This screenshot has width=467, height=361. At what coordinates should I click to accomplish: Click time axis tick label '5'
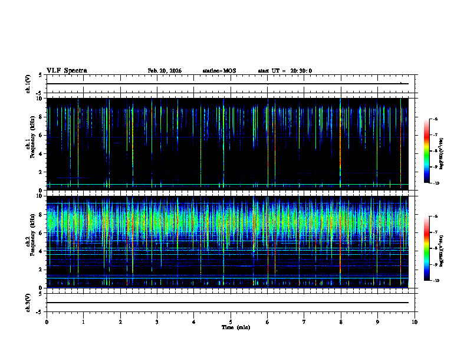231,322
